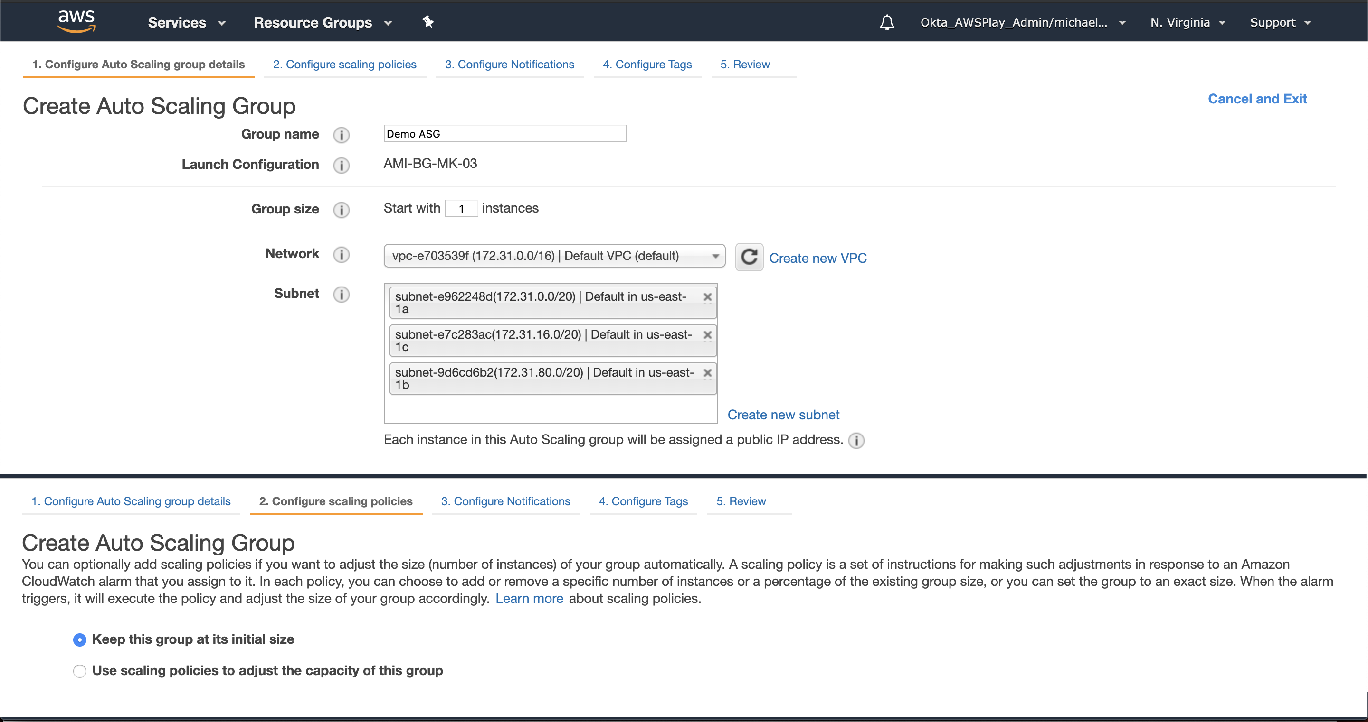Open the Okta_AWSPlay_Admin account dropdown

(1023, 22)
